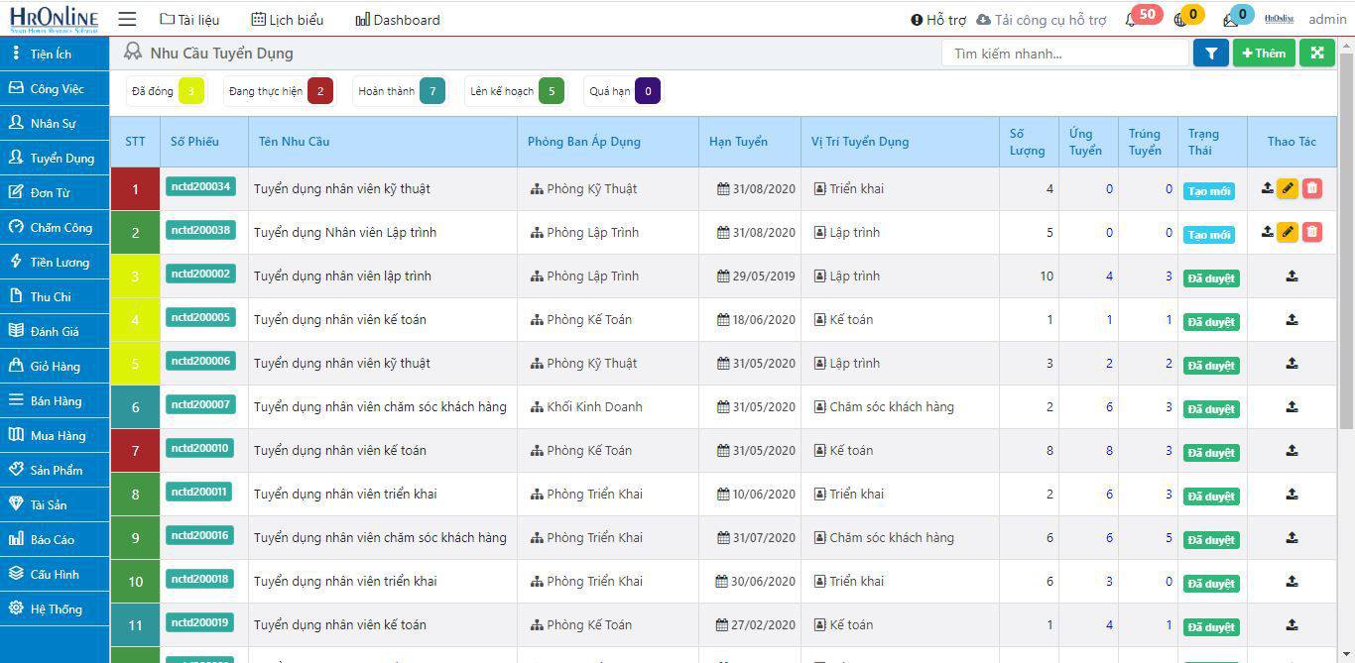The image size is (1355, 663).
Task: Delete phiếu nctd200038 using the trash icon
Action: coord(1311,232)
